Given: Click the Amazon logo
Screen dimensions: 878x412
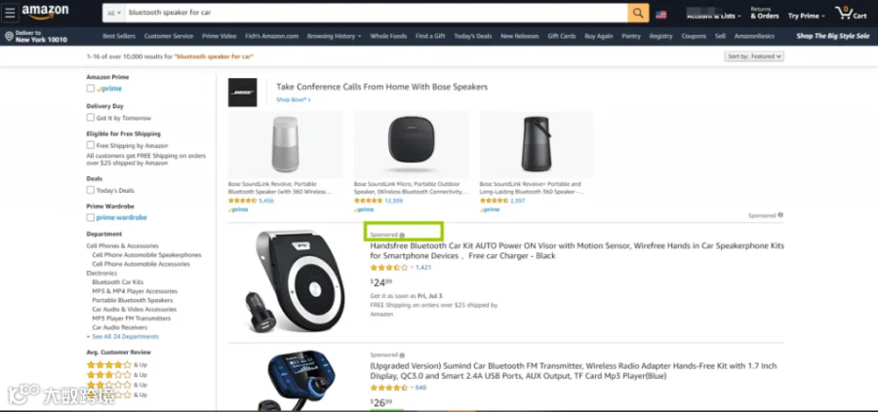Looking at the screenshot, I should pyautogui.click(x=45, y=12).
